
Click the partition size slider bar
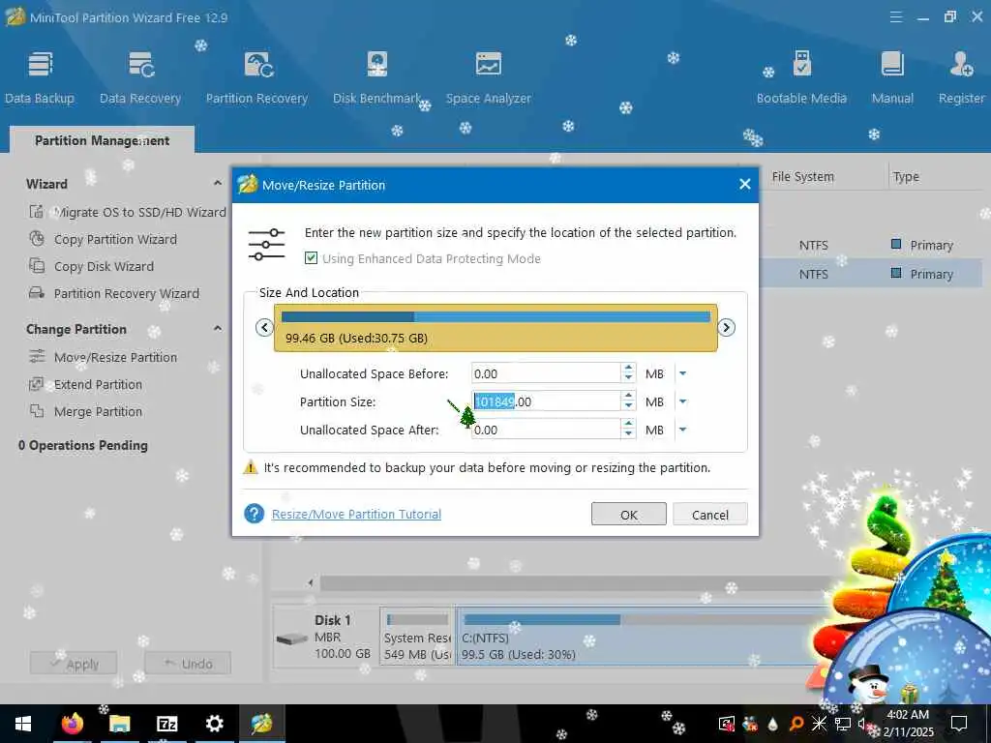coord(495,328)
